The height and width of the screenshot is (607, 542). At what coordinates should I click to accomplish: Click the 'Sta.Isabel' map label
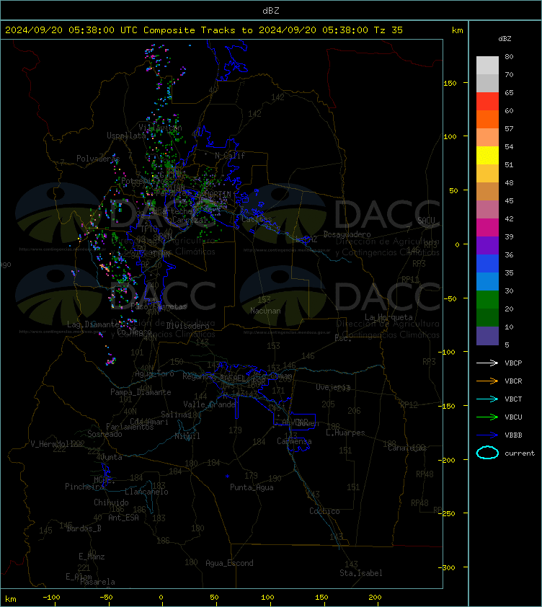[361, 573]
